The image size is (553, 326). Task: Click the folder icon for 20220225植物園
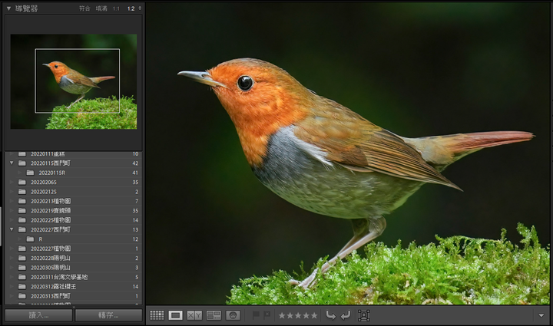[x=22, y=220]
